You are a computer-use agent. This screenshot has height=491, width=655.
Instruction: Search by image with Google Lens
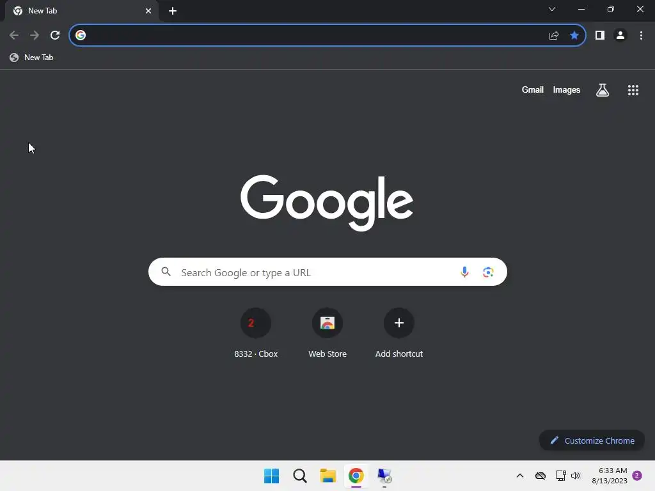[488, 272]
